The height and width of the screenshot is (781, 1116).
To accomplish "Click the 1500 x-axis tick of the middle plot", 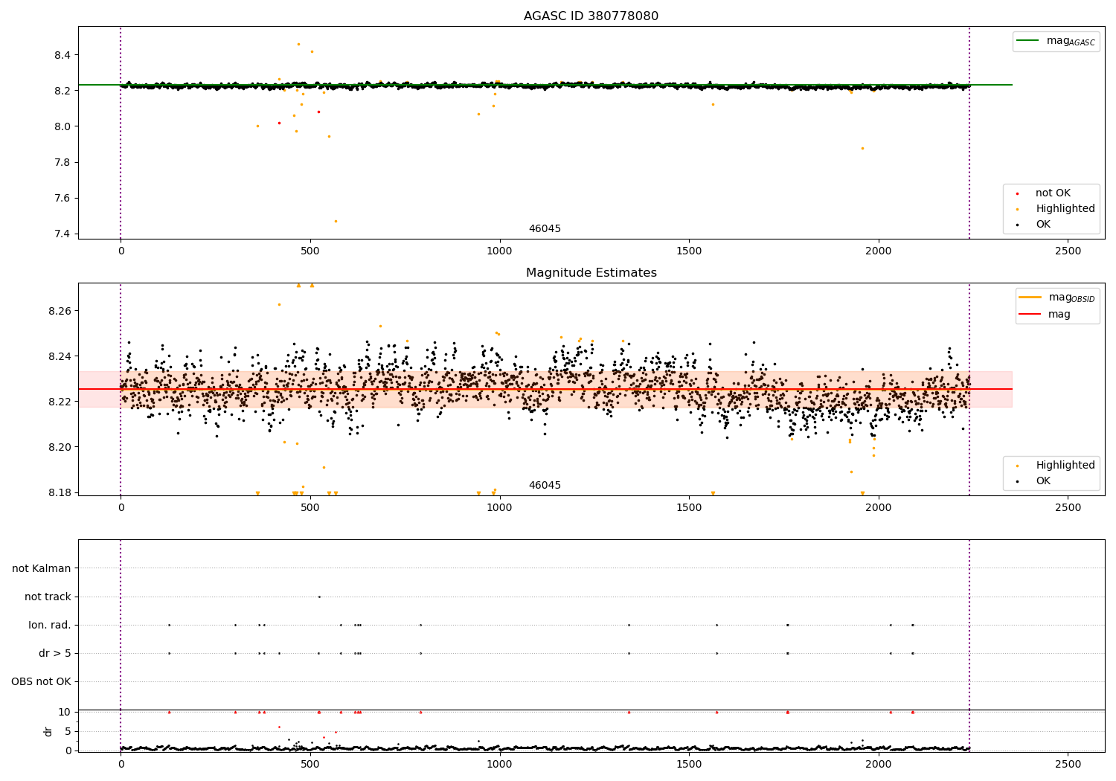I will pos(689,507).
